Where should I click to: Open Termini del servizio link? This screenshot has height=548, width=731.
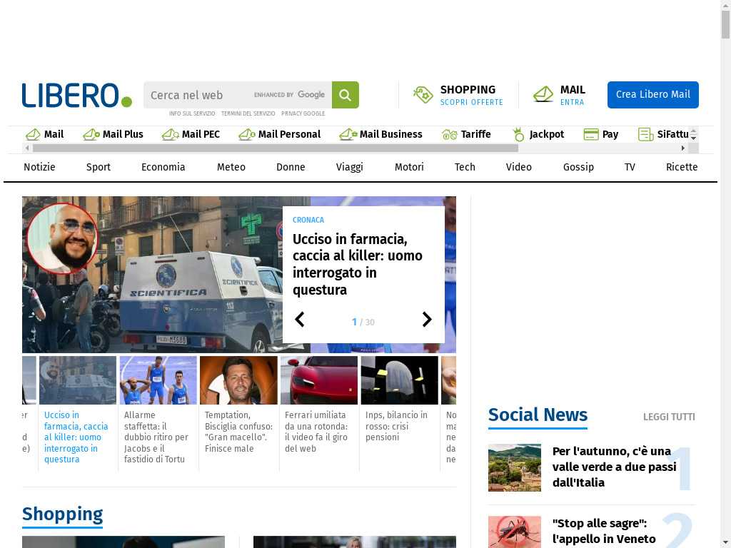coord(248,113)
